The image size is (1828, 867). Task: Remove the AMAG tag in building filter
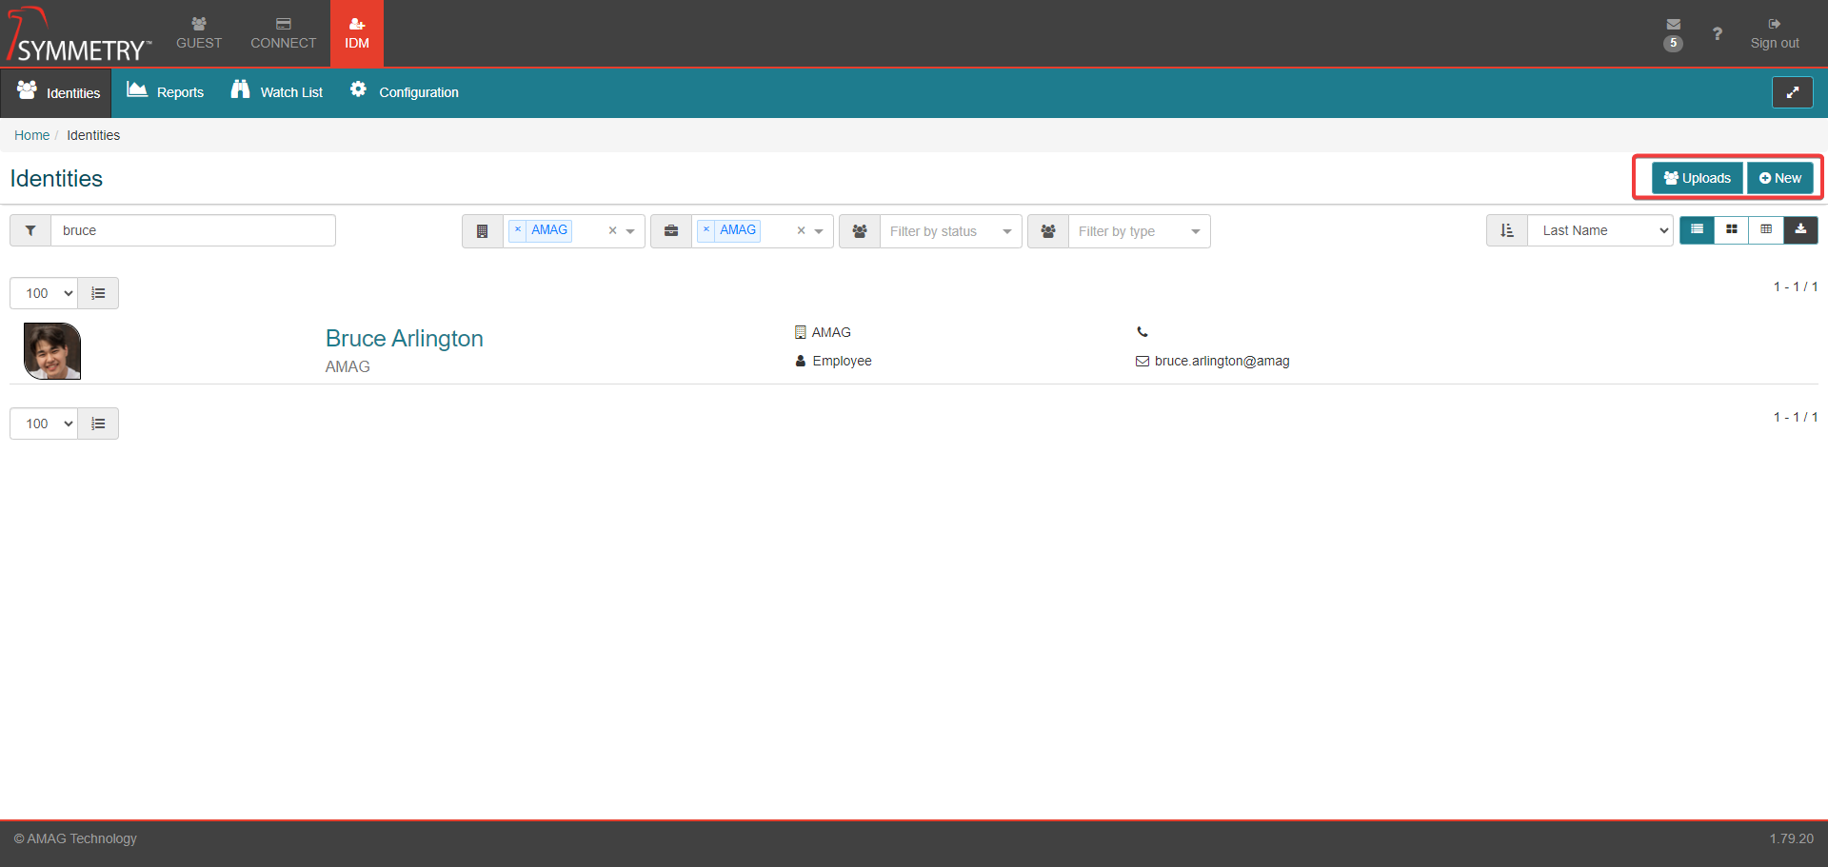(x=518, y=229)
